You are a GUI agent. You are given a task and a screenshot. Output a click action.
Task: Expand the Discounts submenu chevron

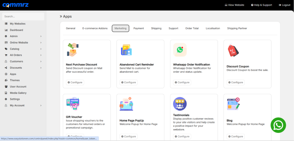click(x=41, y=68)
